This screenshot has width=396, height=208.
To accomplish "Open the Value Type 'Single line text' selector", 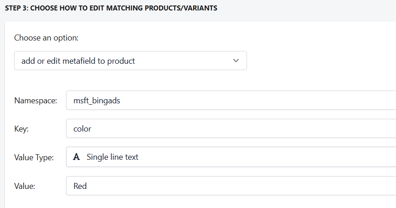I will 231,157.
